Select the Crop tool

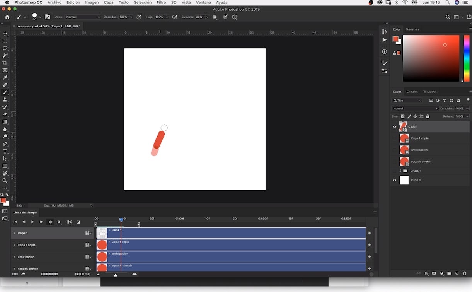click(5, 63)
